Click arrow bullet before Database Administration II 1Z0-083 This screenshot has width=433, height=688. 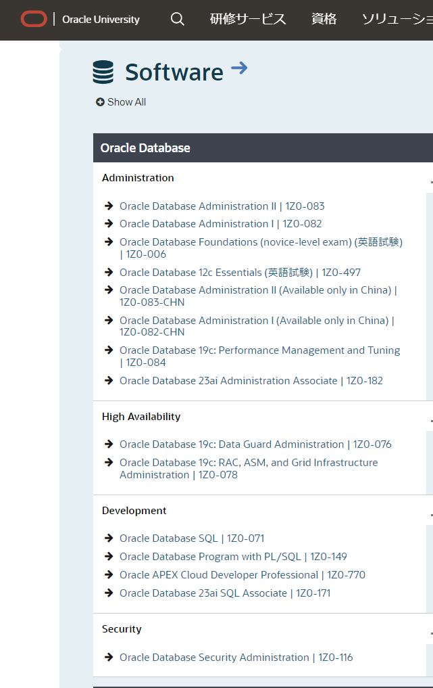109,206
